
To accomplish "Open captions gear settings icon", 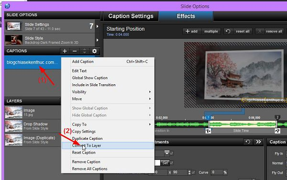I will pyautogui.click(x=94, y=51).
